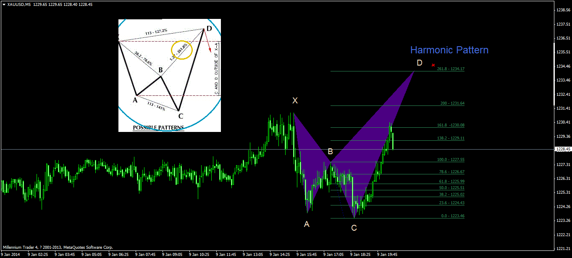Click the A label below the purple pattern
Image resolution: width=572 pixels, height=258 pixels.
pyautogui.click(x=307, y=224)
